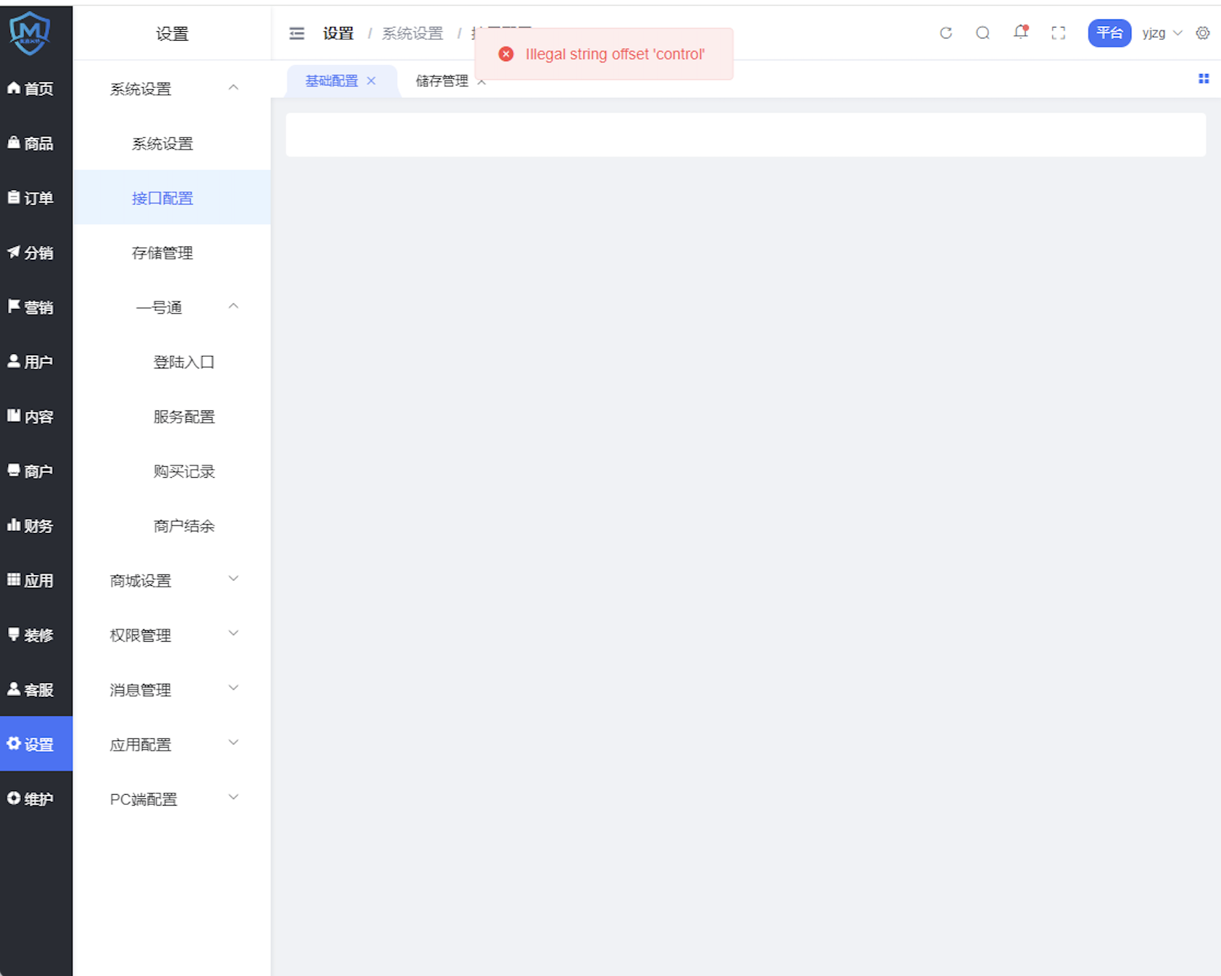Click the 平台 platform button
The height and width of the screenshot is (976, 1221).
pyautogui.click(x=1109, y=33)
